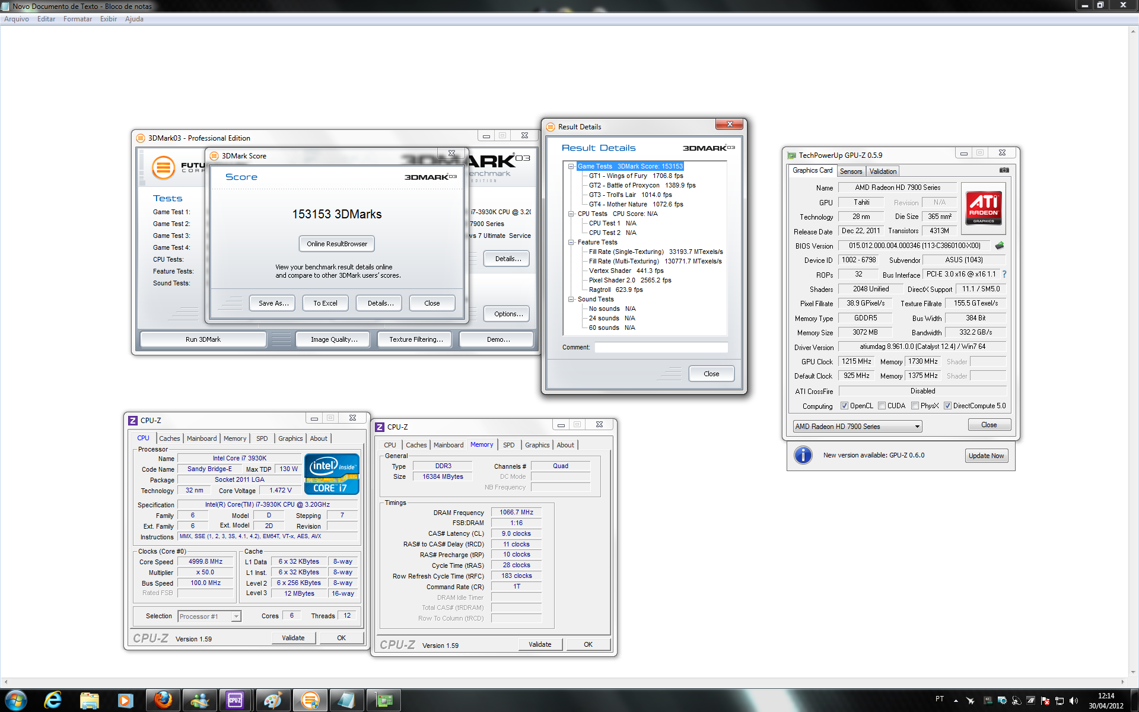Click the Futuremark logo in the 3DMark03 window
This screenshot has width=1139, height=712.
tap(164, 167)
